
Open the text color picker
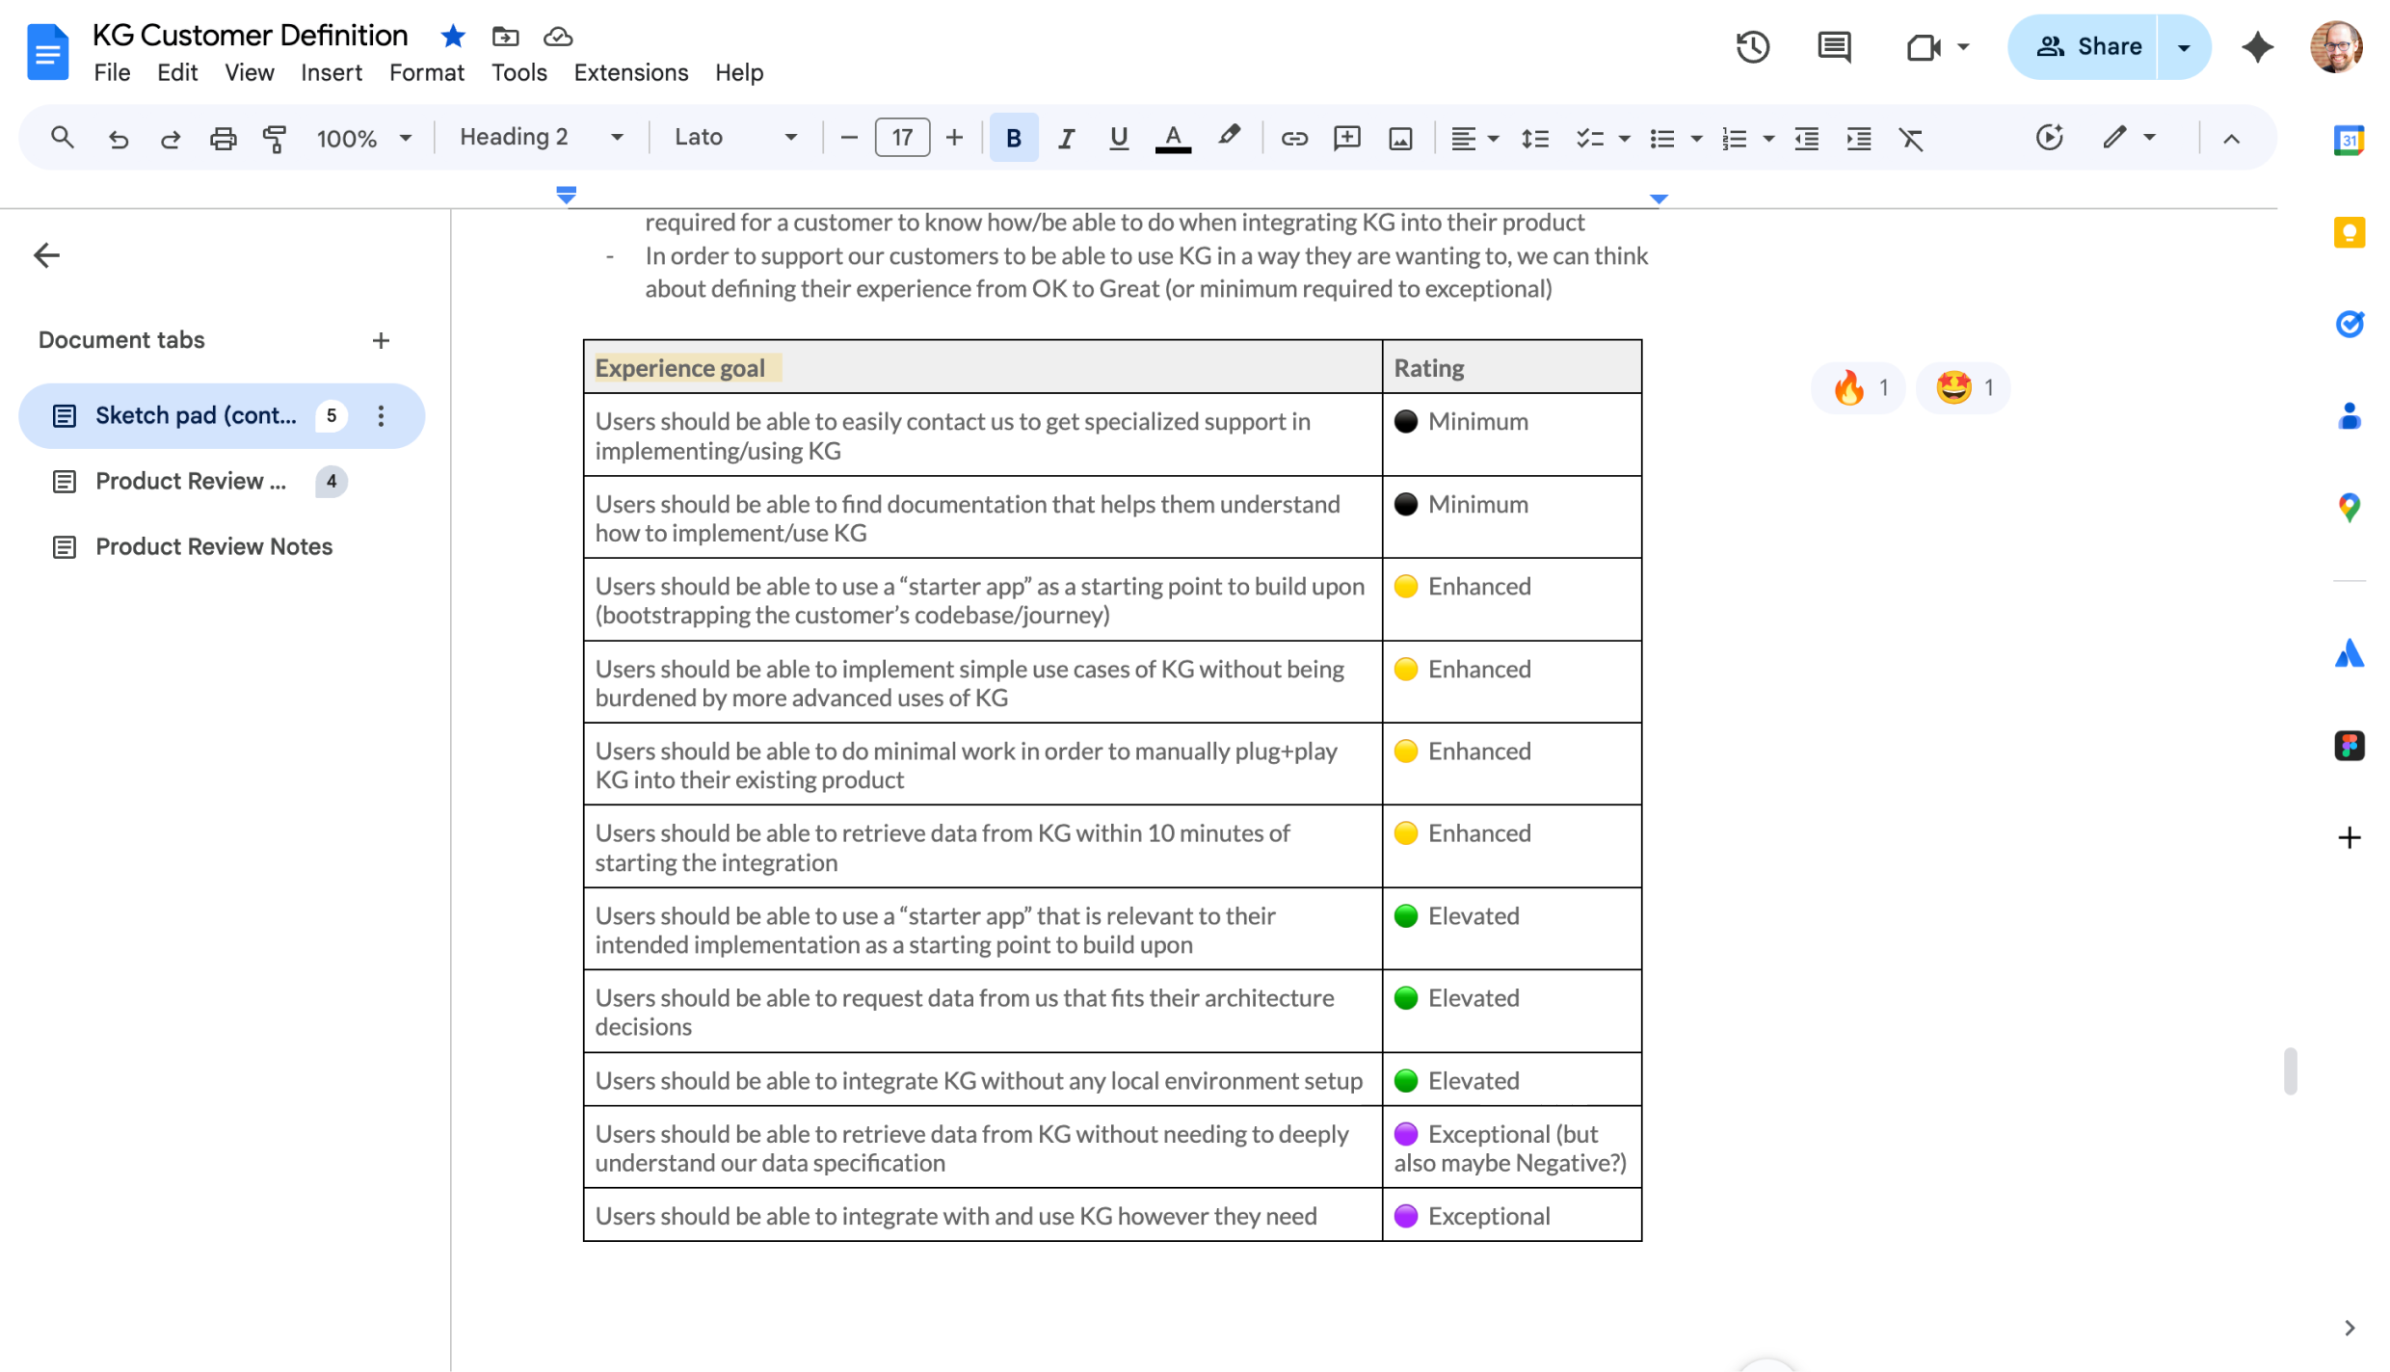1172,138
